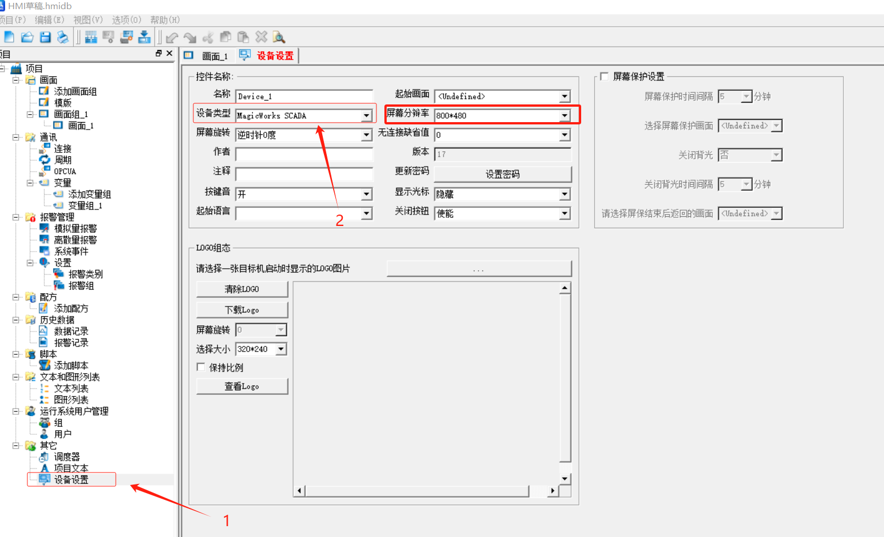Click the Cut scissors icon
Viewport: 884px width, 537px height.
[208, 37]
